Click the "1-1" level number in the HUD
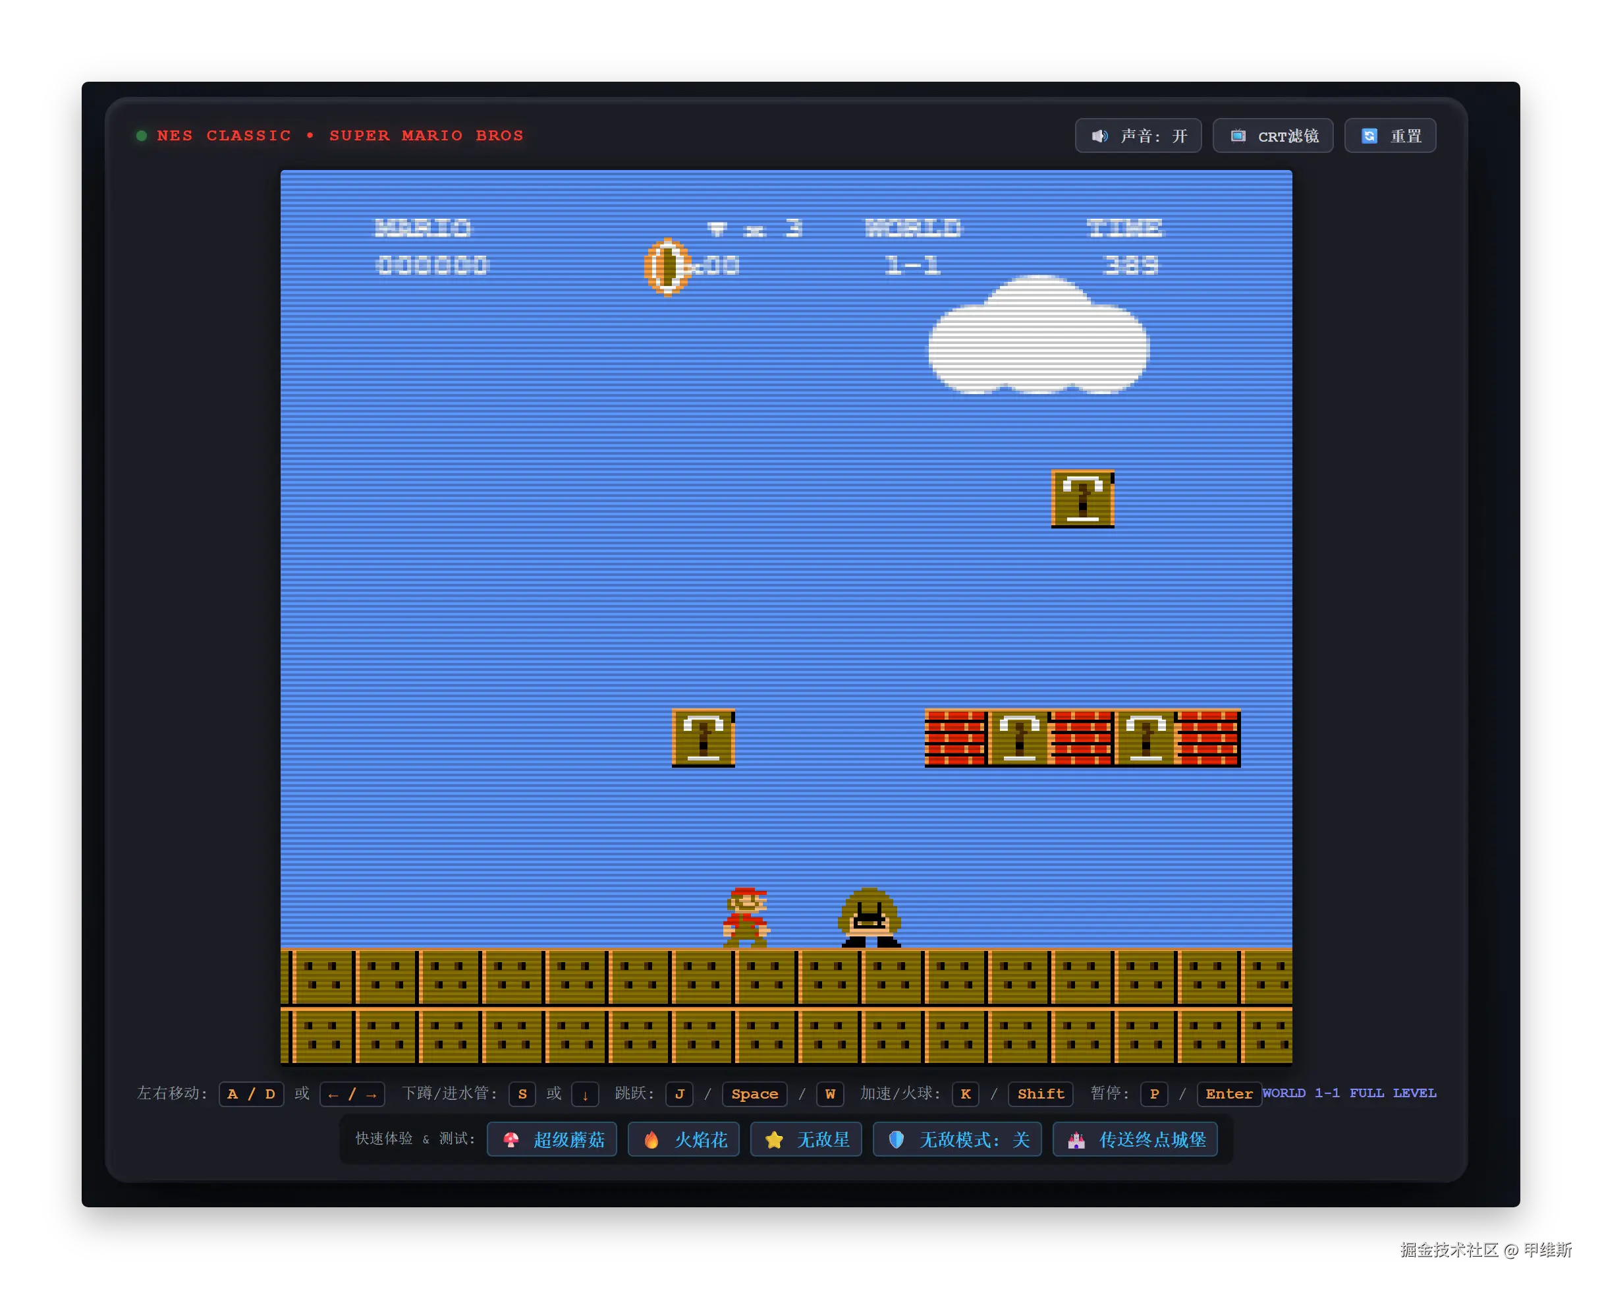 (x=913, y=266)
